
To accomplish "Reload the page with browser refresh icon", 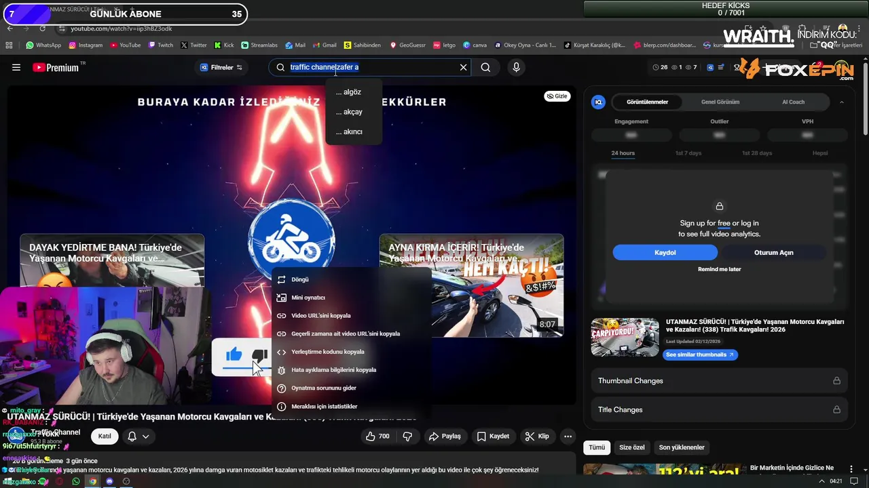I will (42, 28).
